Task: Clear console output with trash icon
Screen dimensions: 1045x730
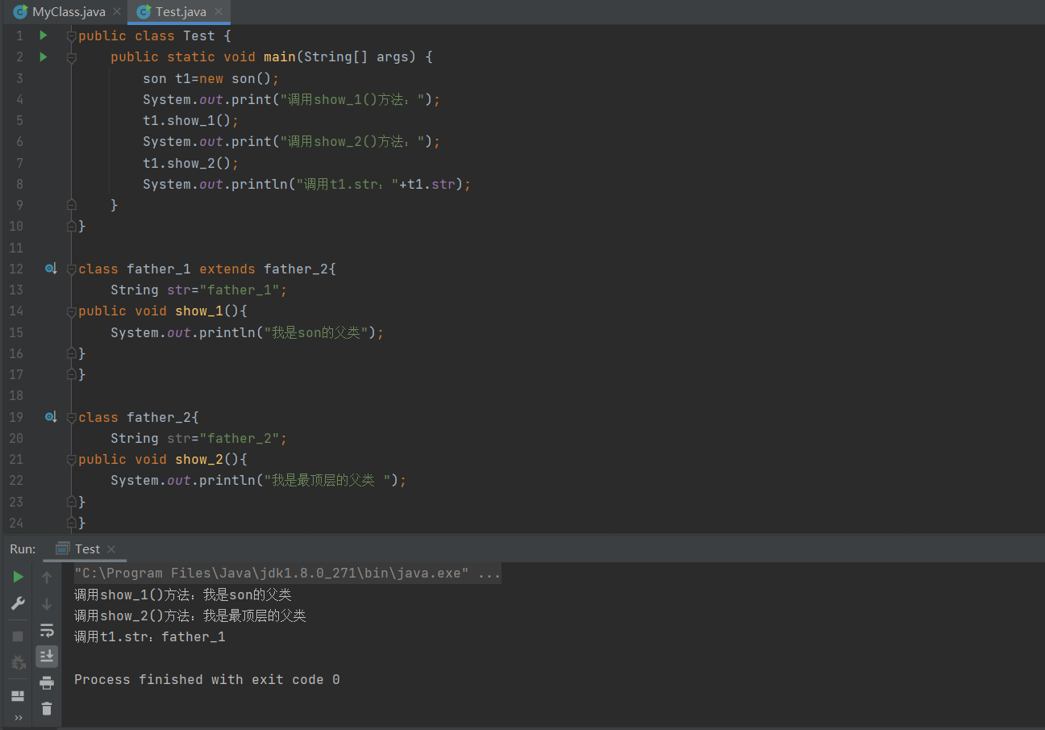Action: 47,709
